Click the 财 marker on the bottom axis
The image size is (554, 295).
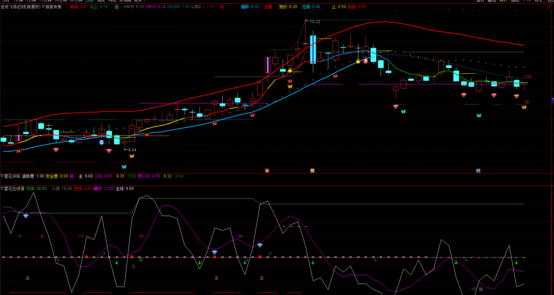[478, 171]
